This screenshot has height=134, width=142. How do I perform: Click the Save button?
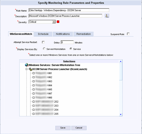click(x=63, y=128)
